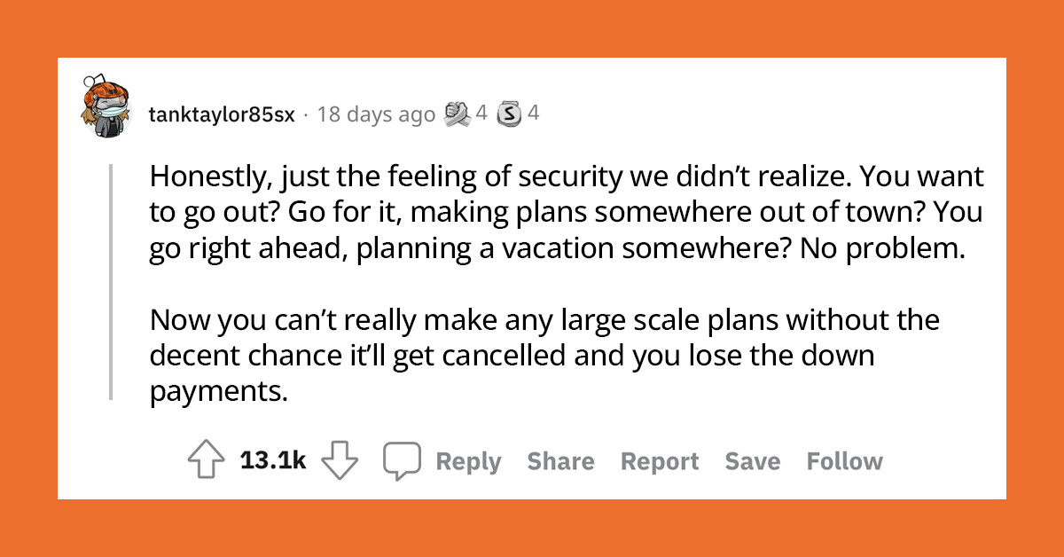Image resolution: width=1064 pixels, height=557 pixels.
Task: Click the Reply link
Action: pyautogui.click(x=469, y=460)
